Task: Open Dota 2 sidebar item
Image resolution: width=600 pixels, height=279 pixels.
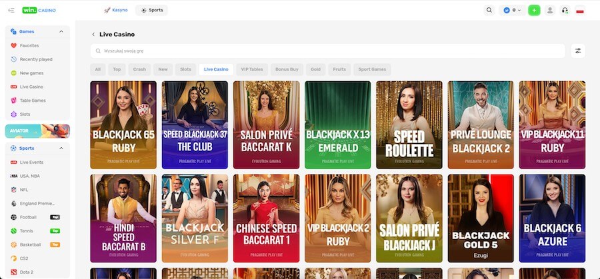Action: click(x=37, y=272)
